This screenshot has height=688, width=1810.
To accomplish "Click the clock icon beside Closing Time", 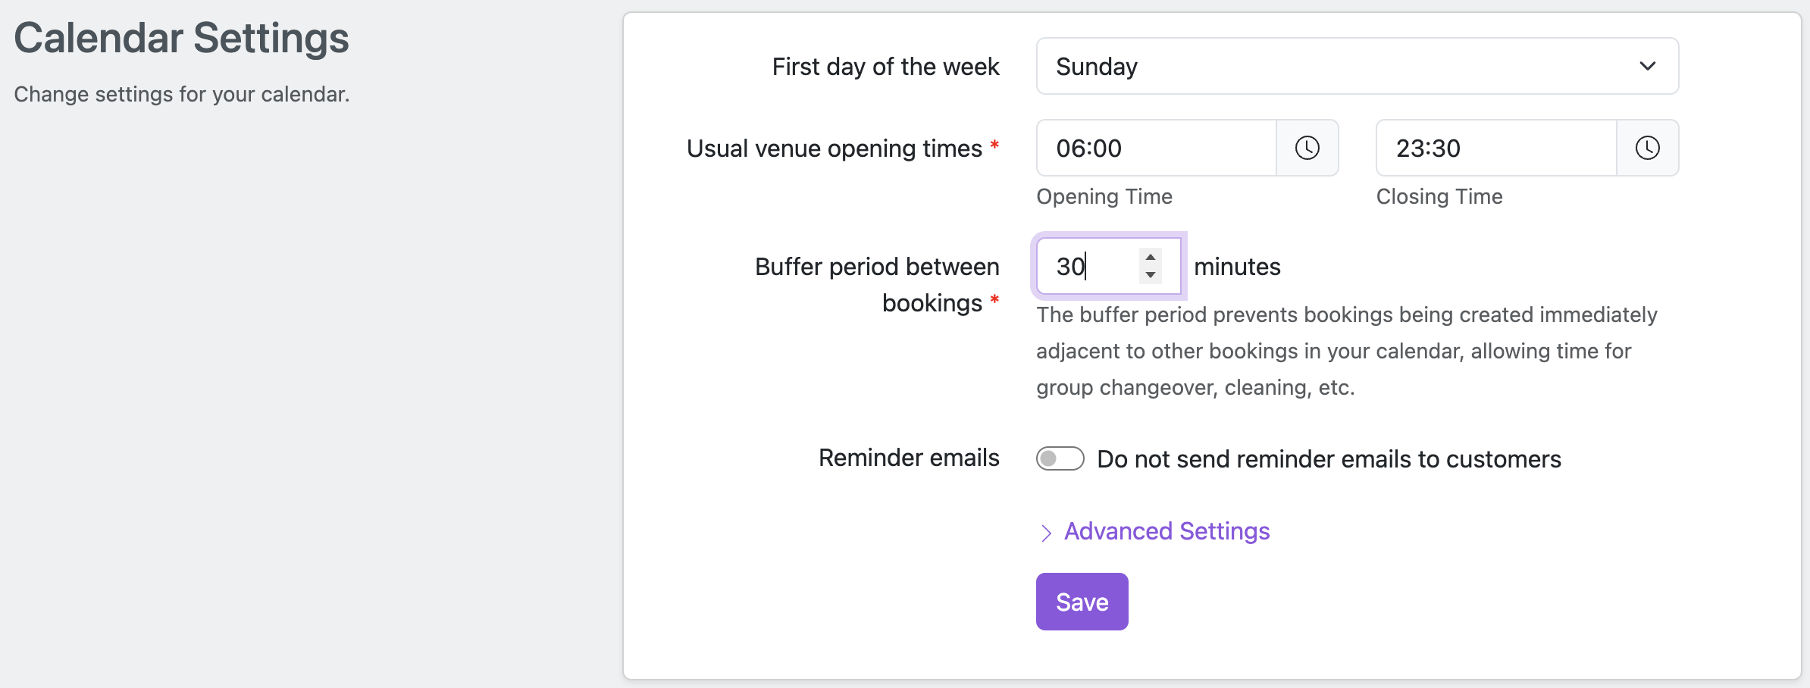I will 1647,148.
